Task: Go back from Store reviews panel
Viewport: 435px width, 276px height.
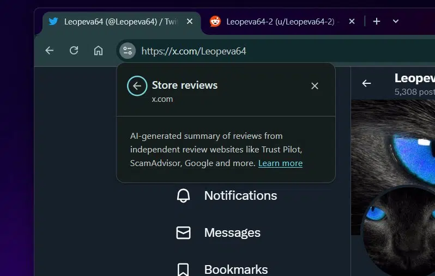Action: tap(137, 86)
